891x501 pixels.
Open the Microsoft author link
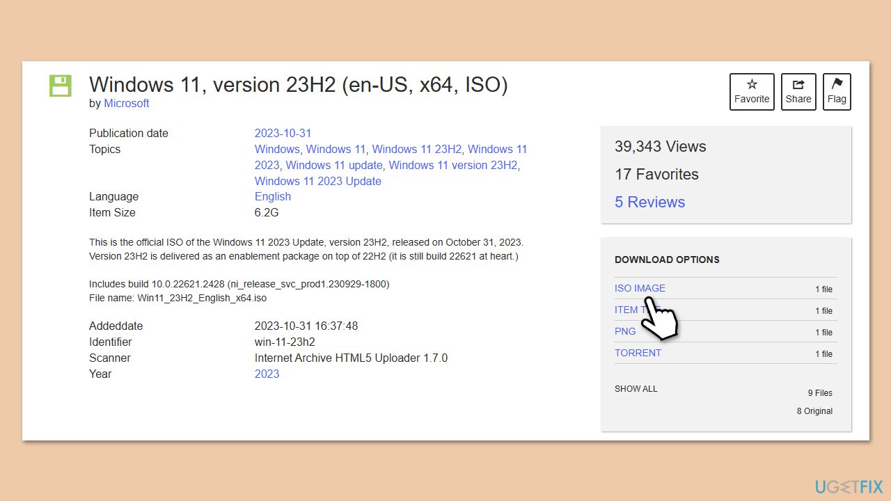click(127, 103)
